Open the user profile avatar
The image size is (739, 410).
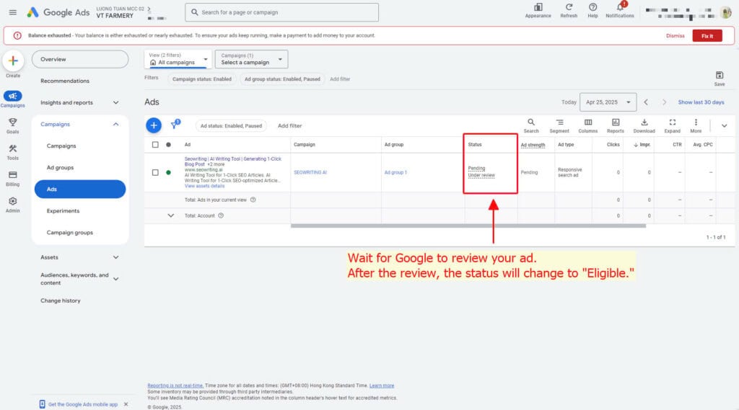[x=726, y=12]
